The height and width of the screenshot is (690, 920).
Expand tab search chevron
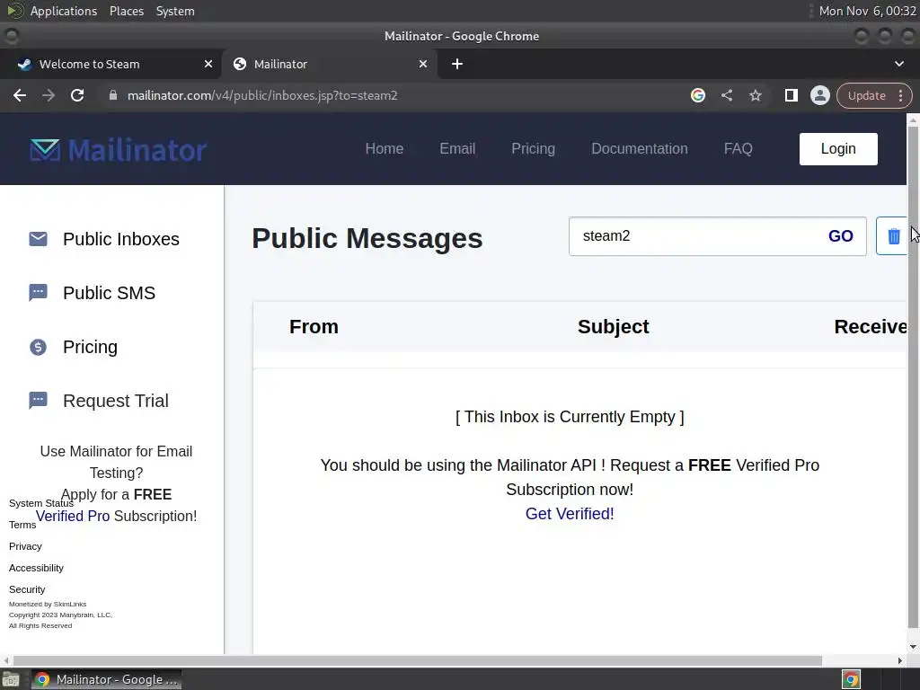pos(898,64)
